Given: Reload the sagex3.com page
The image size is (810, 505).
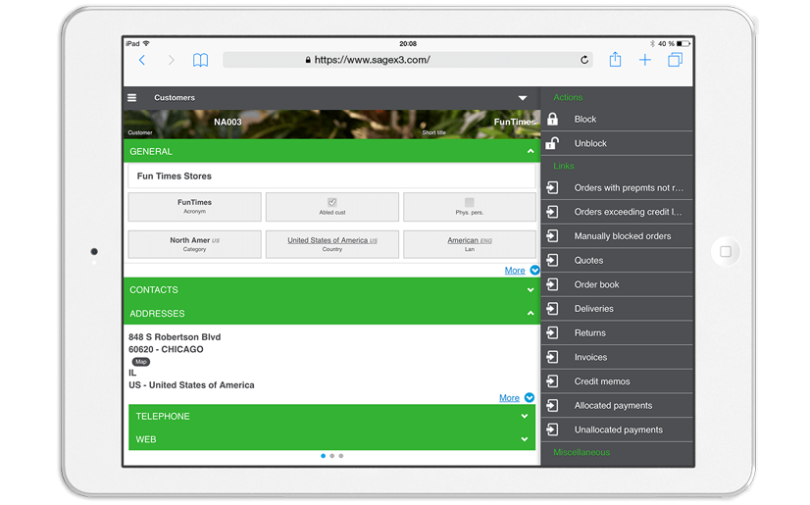Looking at the screenshot, I should [x=584, y=60].
